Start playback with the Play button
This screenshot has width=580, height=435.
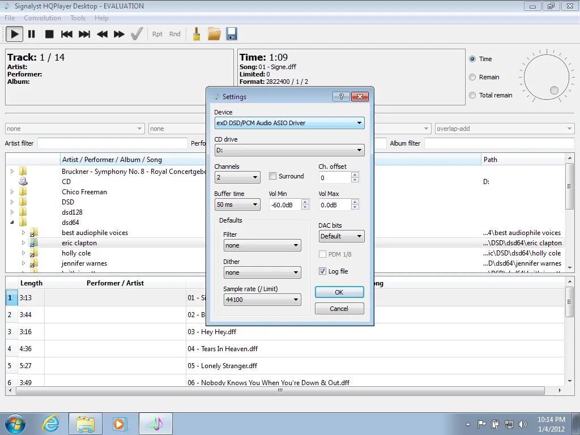click(x=14, y=35)
